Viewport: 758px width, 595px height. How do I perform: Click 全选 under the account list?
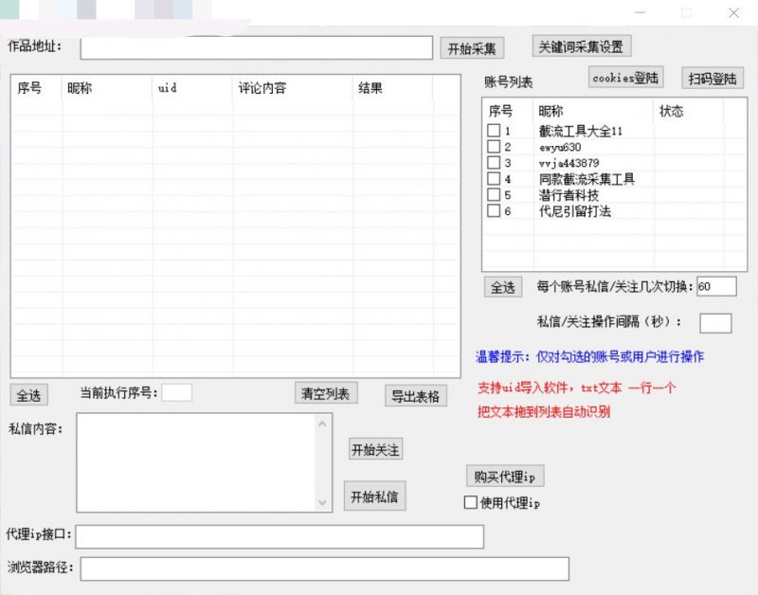(503, 287)
